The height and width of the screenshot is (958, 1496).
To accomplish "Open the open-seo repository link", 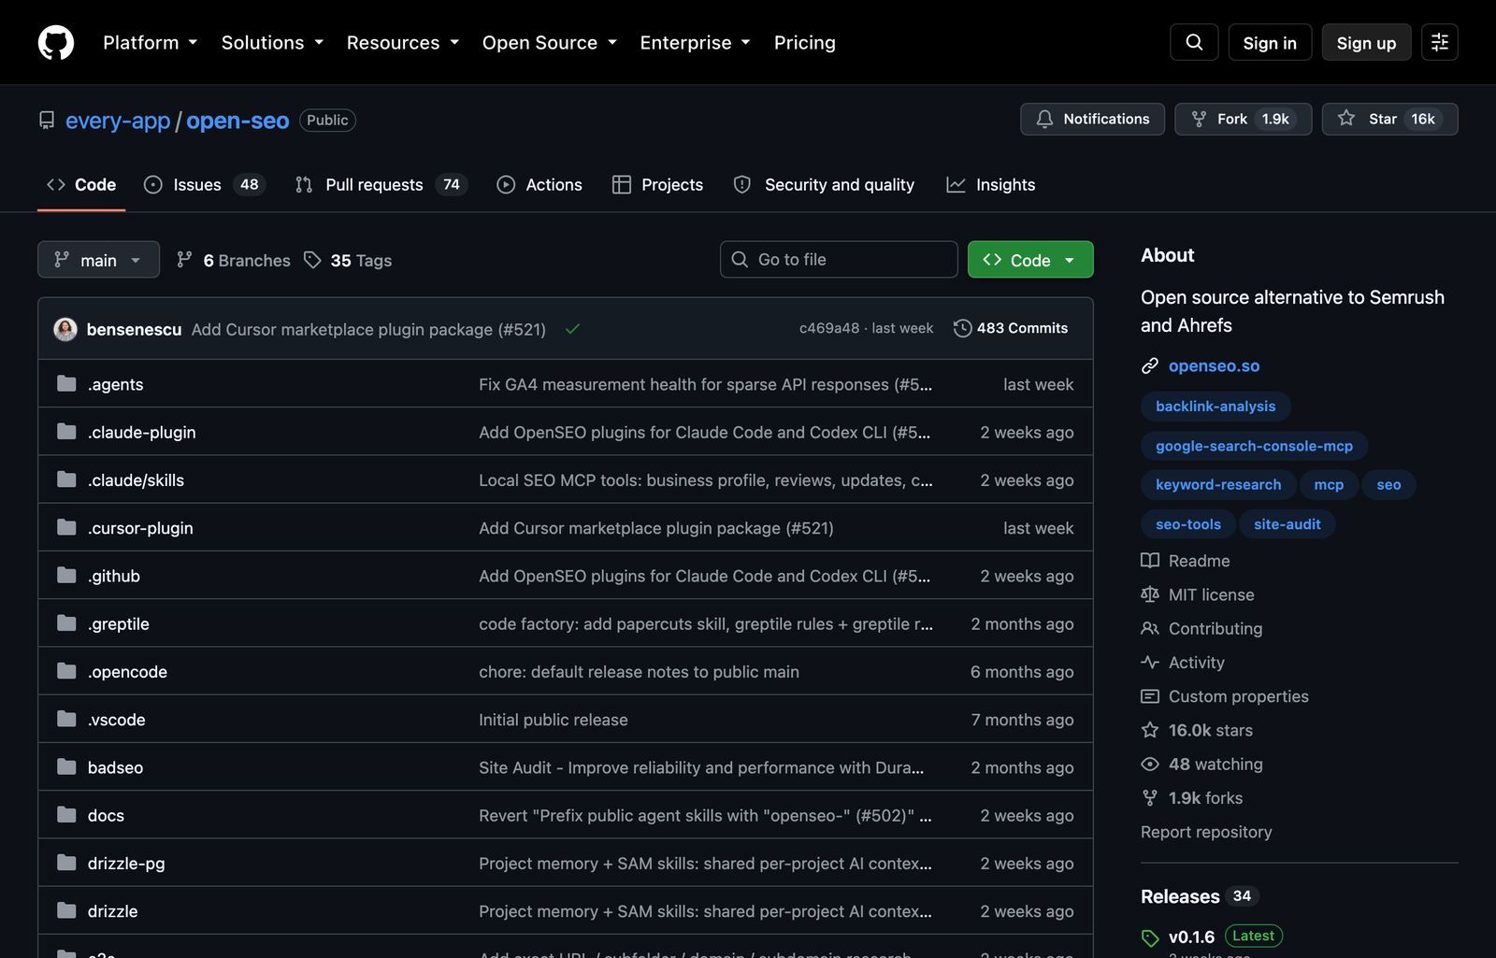I will point(237,121).
